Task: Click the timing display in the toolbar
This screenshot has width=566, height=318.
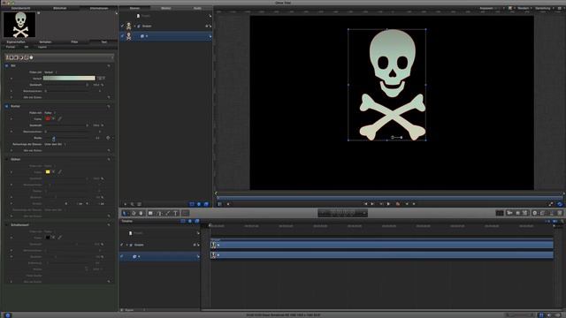Action: coord(342,213)
